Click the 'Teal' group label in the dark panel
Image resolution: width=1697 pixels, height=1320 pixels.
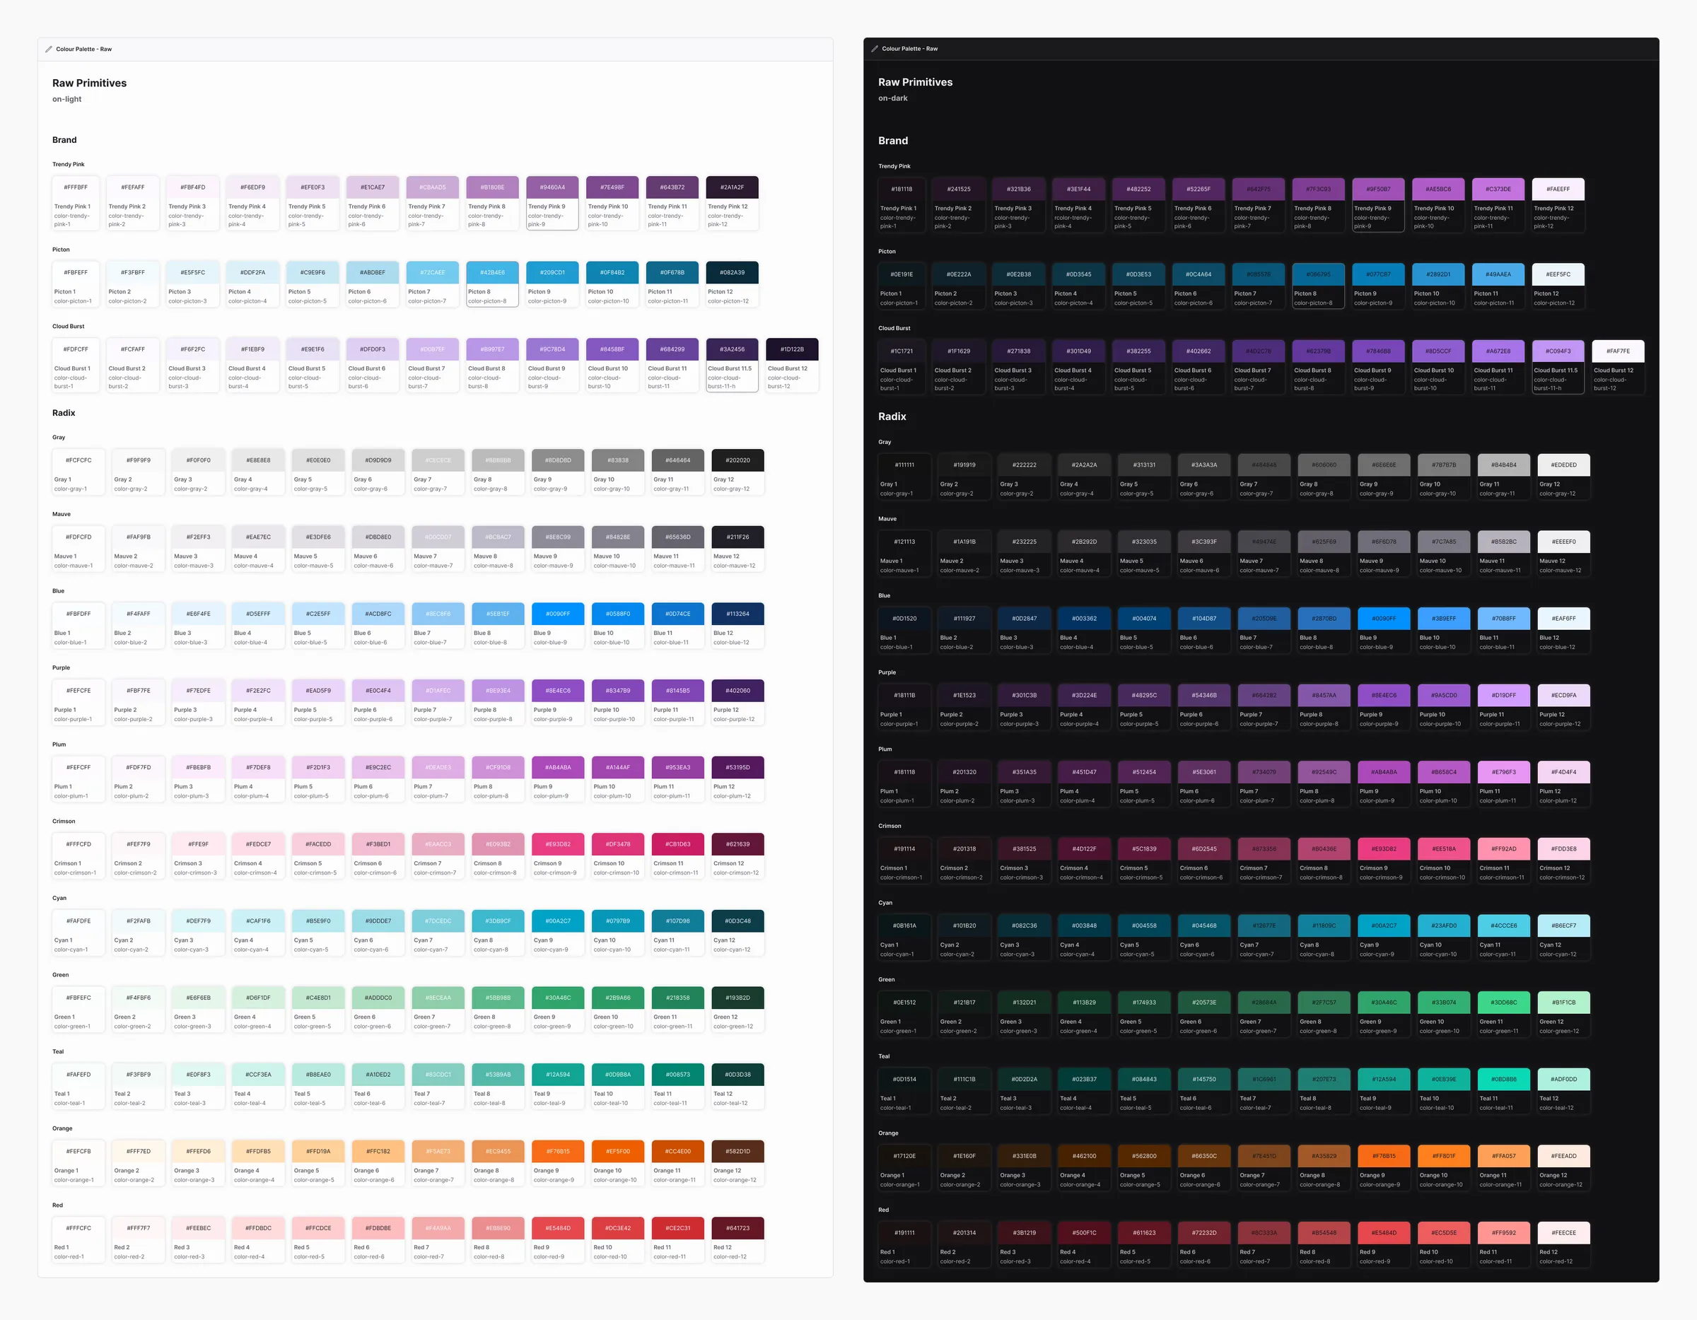click(x=885, y=1056)
